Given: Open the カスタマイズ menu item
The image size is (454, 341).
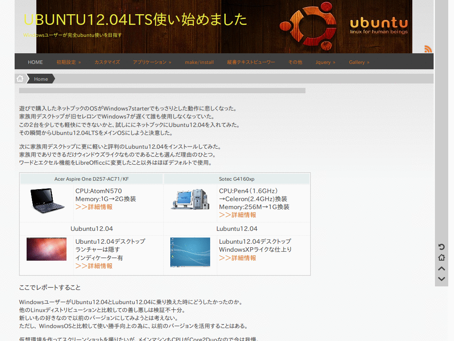Looking at the screenshot, I should [x=107, y=62].
